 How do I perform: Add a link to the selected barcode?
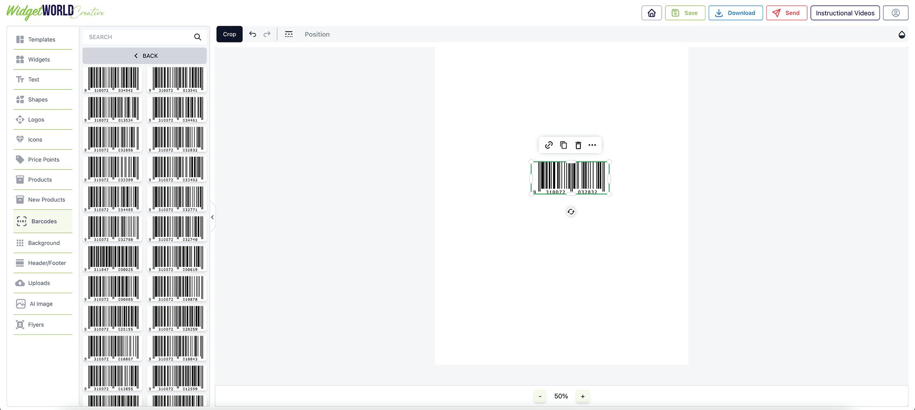(549, 145)
